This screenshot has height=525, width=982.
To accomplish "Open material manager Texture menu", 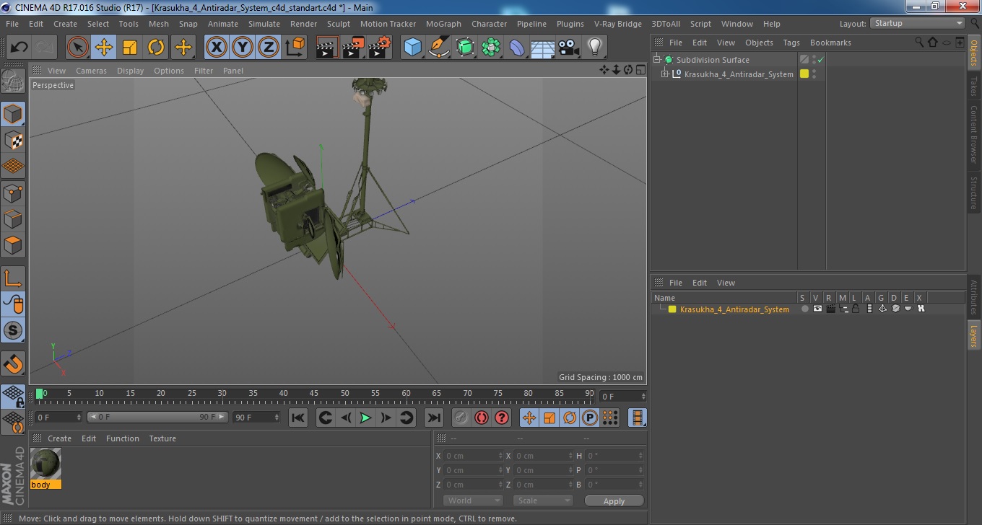I will point(162,438).
